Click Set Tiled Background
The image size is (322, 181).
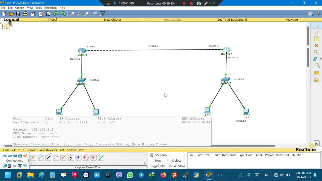pos(232,20)
